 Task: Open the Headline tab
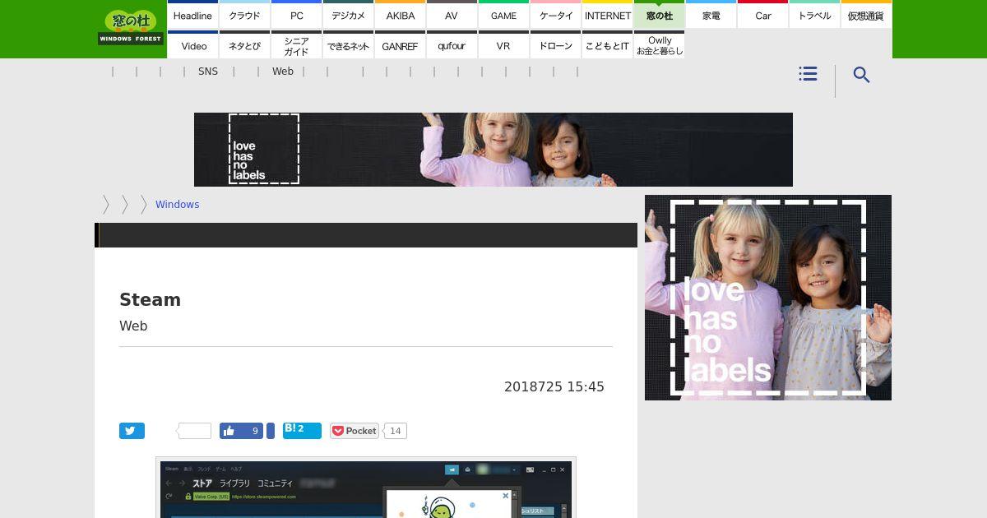[x=192, y=15]
